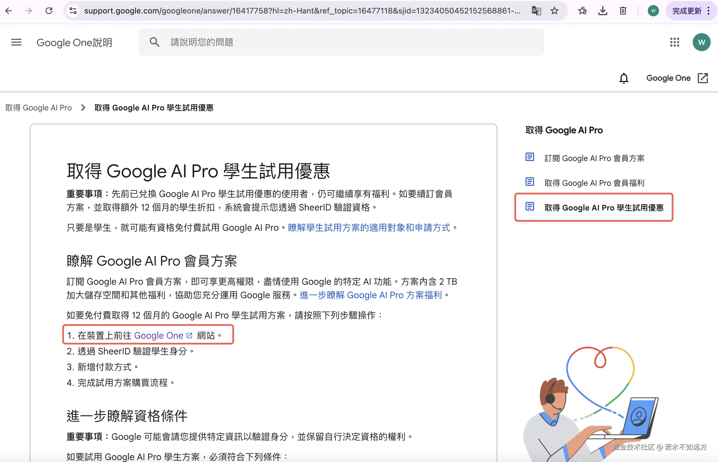Open the Google apps grid
718x462 pixels.
674,42
